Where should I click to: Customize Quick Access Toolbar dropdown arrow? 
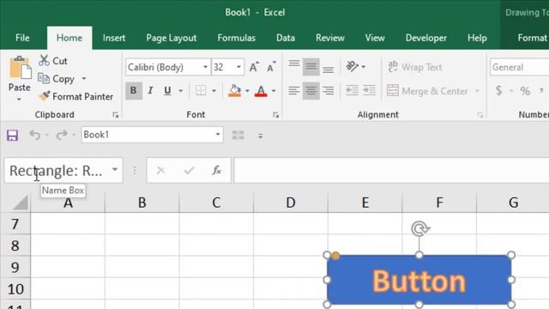coord(260,136)
